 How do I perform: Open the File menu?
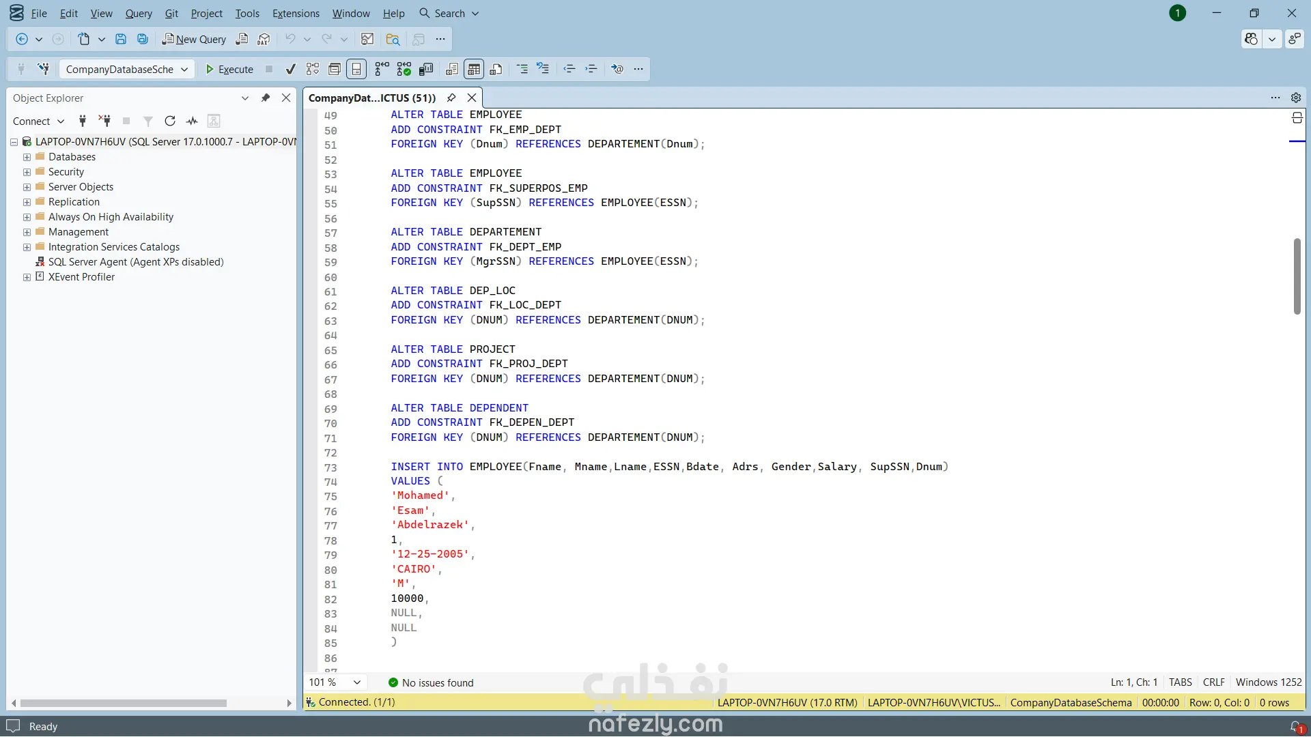tap(39, 13)
